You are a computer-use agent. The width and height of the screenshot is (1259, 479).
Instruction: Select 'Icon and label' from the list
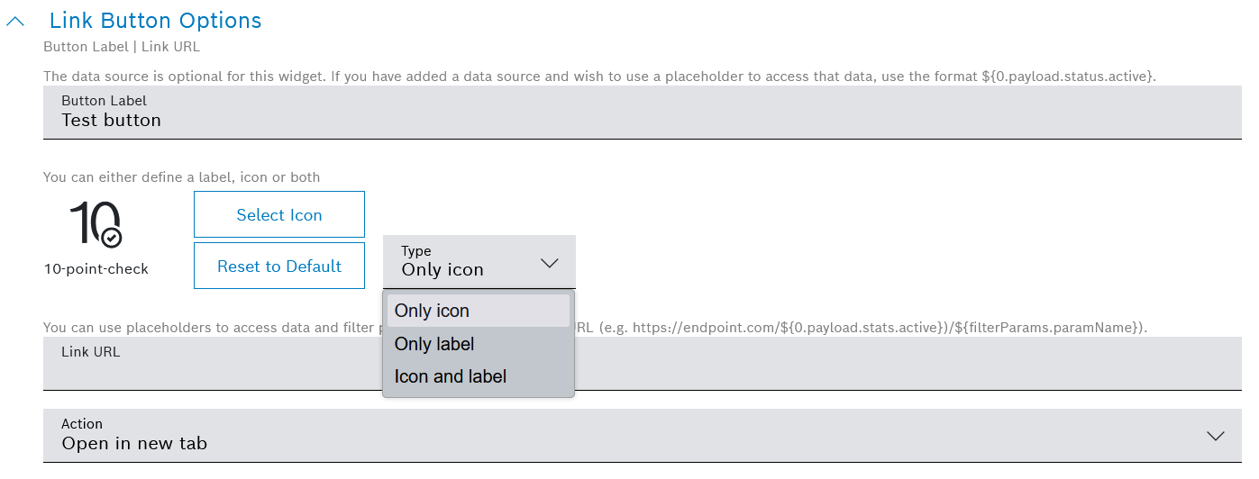(x=451, y=376)
